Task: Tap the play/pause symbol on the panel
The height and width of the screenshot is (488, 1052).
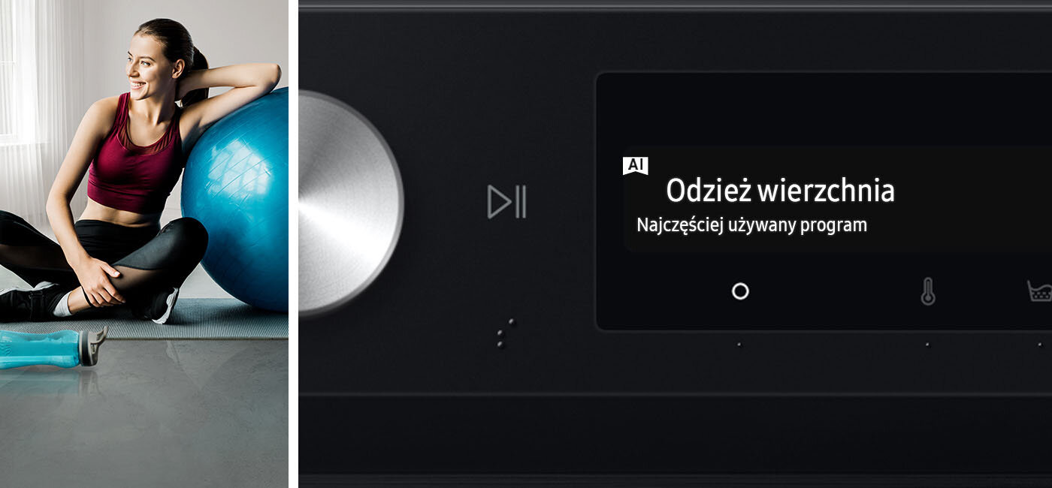Action: point(506,202)
